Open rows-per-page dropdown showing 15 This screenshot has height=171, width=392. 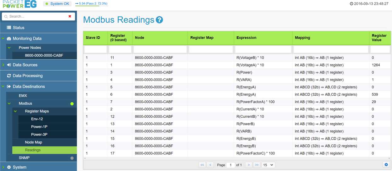(268, 165)
